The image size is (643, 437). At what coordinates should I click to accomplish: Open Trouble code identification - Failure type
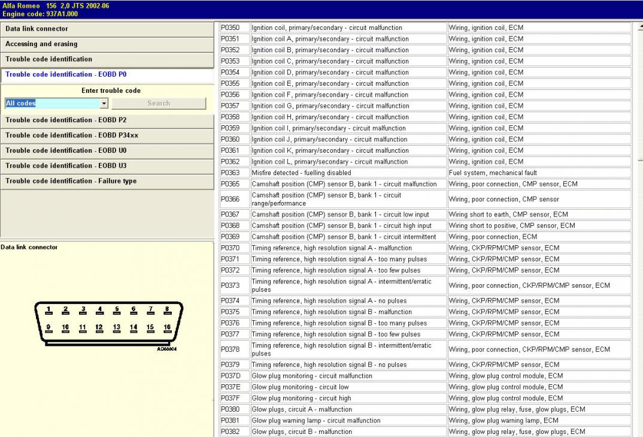tap(107, 181)
